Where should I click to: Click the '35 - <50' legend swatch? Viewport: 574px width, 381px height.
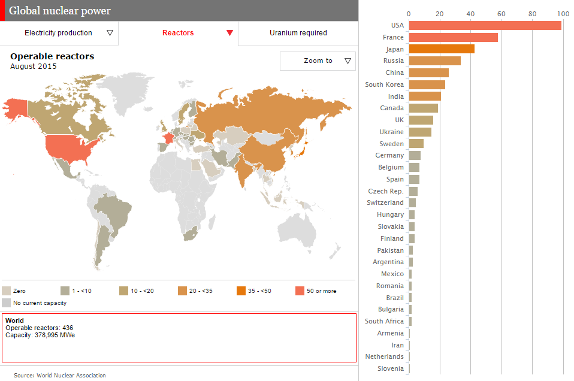241,291
